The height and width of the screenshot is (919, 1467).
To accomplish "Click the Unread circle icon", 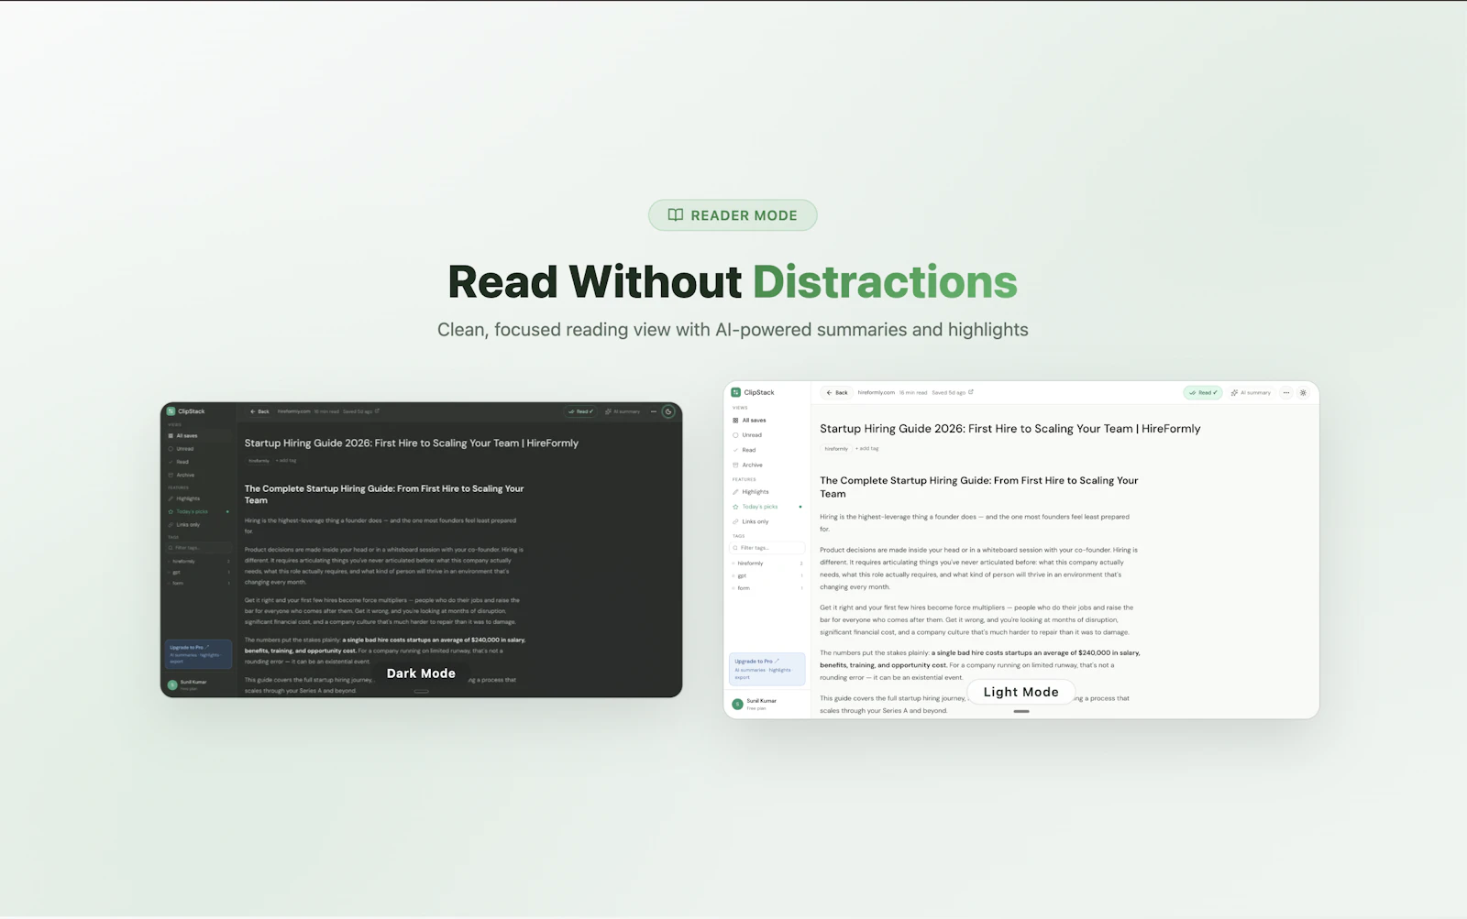I will tap(735, 434).
